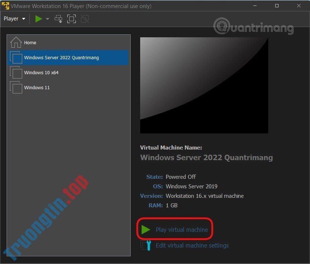Open Edit virtual machine settings
This screenshot has height=264, width=310.
[192, 245]
